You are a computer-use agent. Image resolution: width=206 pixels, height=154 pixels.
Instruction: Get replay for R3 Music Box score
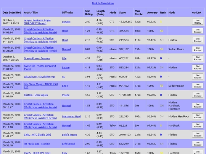198,144
